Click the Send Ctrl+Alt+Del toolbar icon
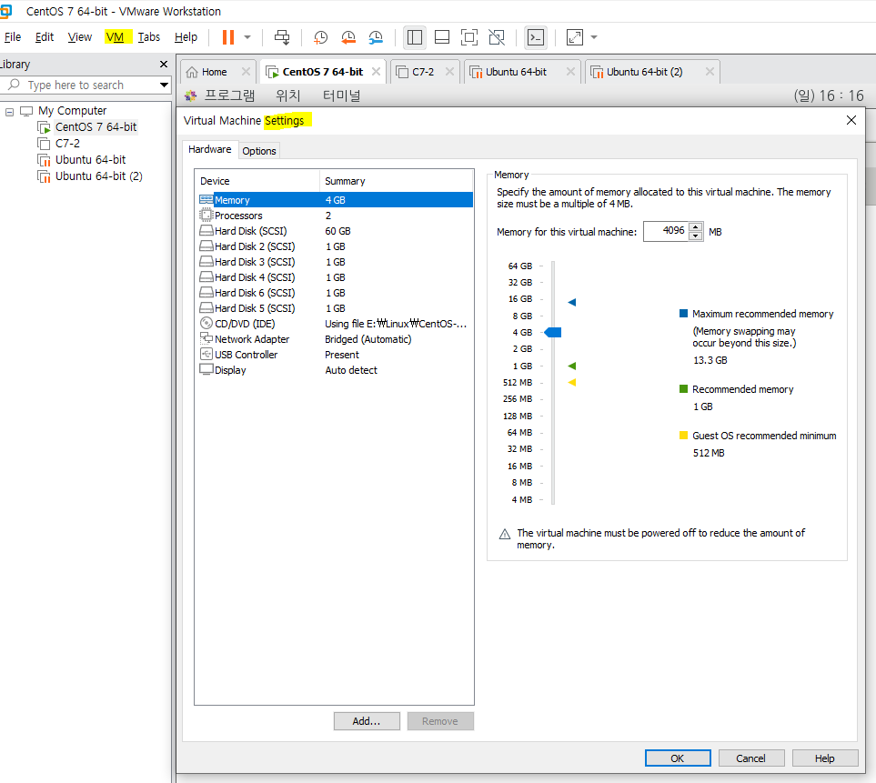Screen dimensions: 876x783 (282, 37)
